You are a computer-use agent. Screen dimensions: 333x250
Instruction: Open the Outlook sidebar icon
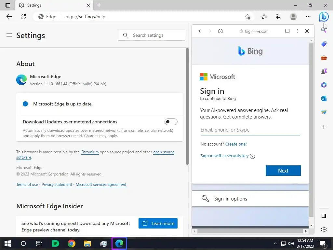coord(324,98)
